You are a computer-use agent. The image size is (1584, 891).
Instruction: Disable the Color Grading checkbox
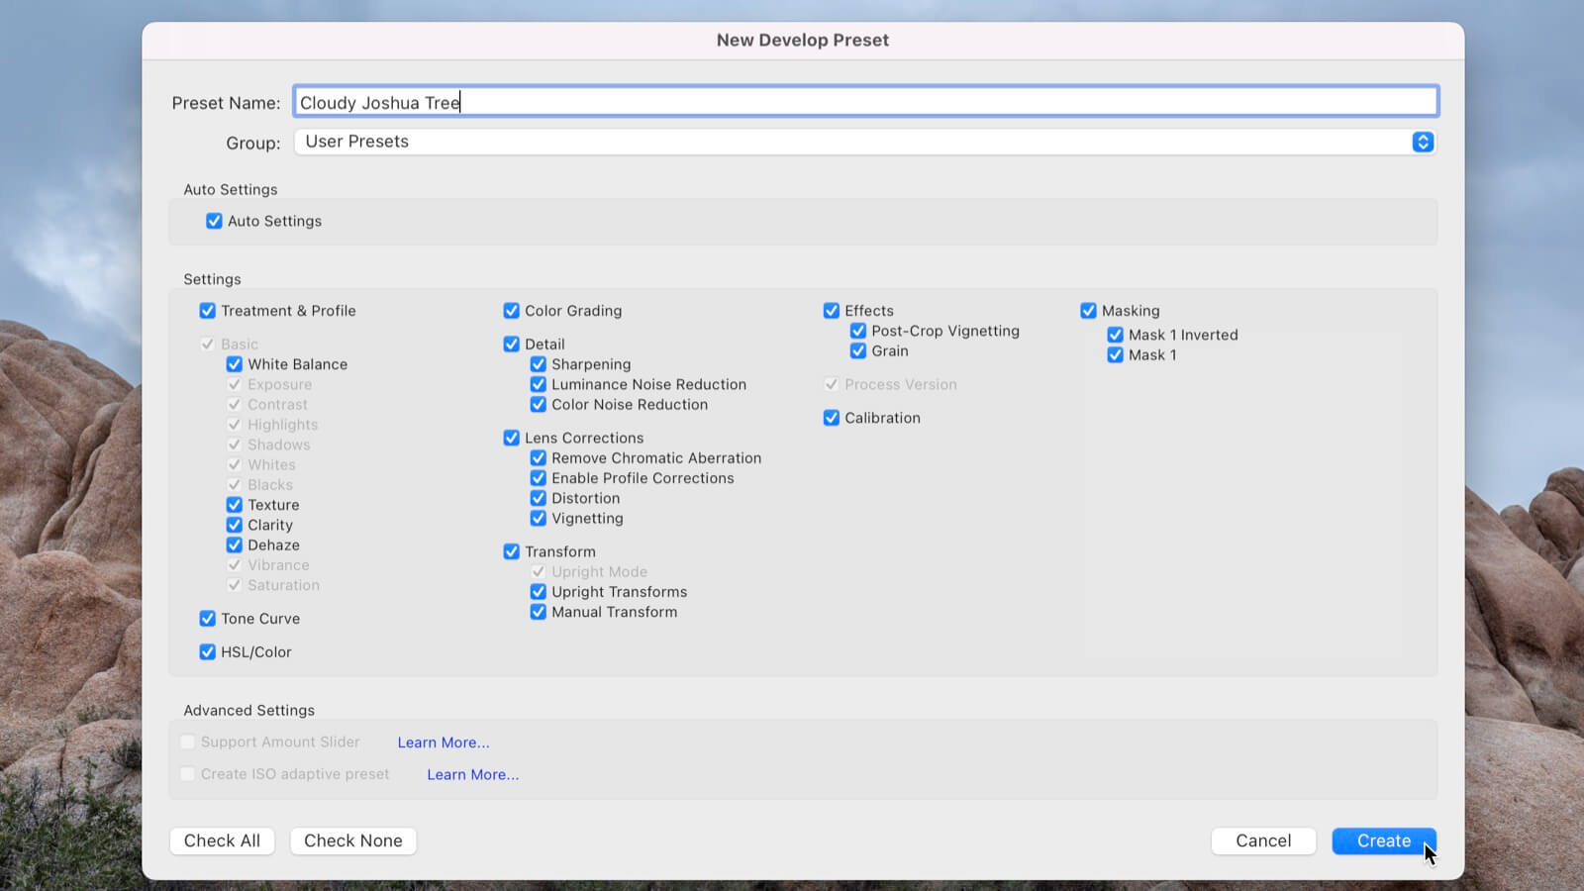pos(512,311)
